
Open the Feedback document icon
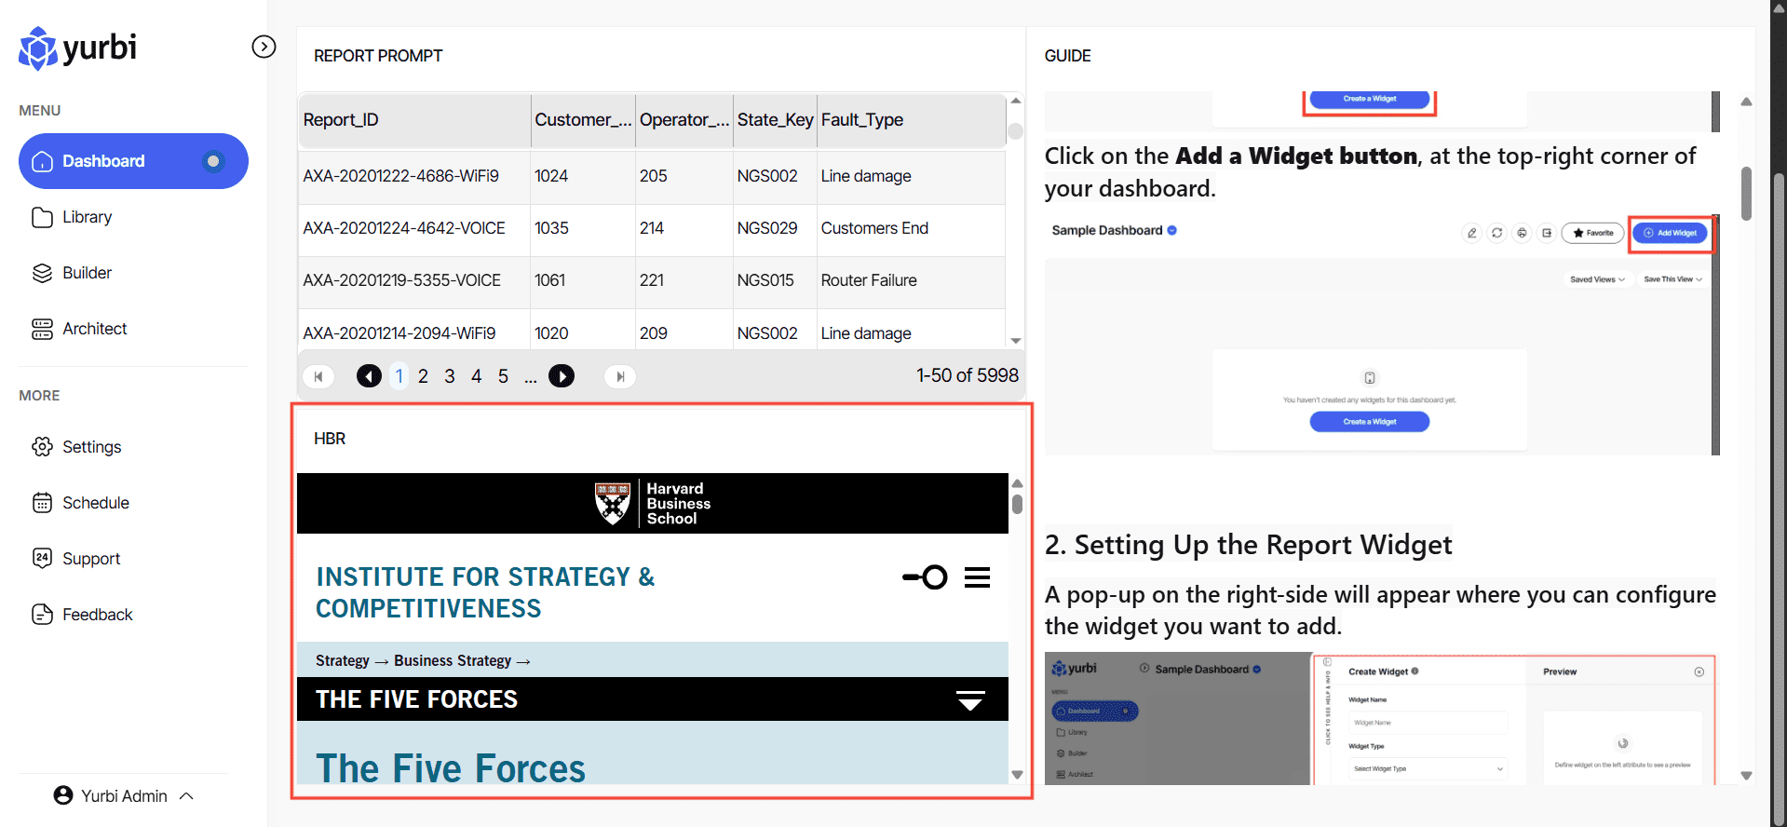(42, 615)
